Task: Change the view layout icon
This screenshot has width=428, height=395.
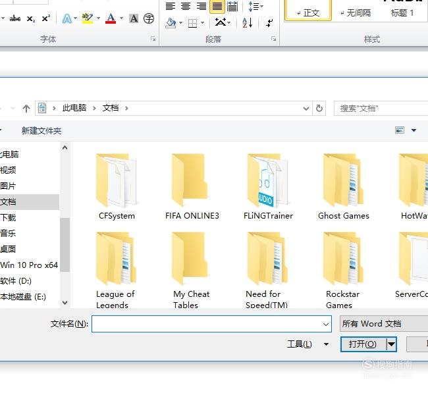Action: 400,130
